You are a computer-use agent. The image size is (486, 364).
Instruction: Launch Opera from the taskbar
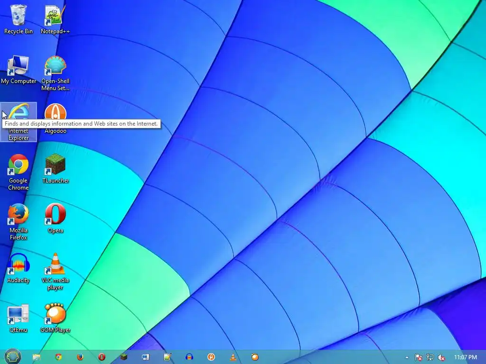pyautogui.click(x=102, y=357)
